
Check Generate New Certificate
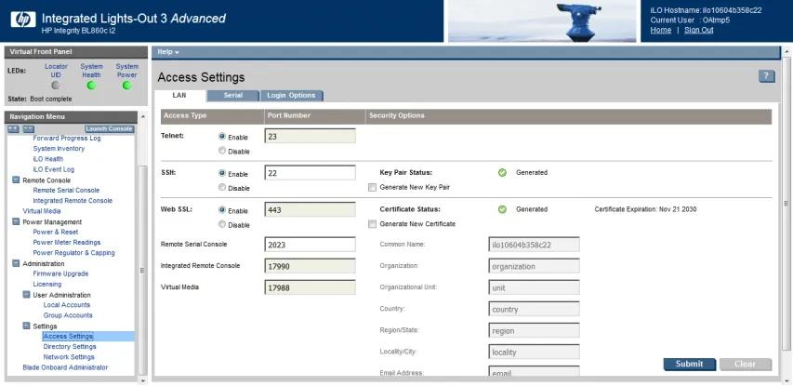coord(372,224)
